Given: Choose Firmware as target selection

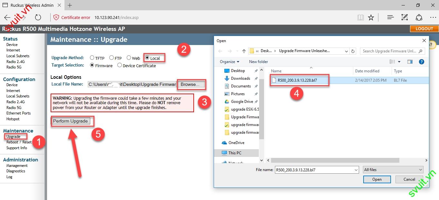Looking at the screenshot, I should pos(92,65).
